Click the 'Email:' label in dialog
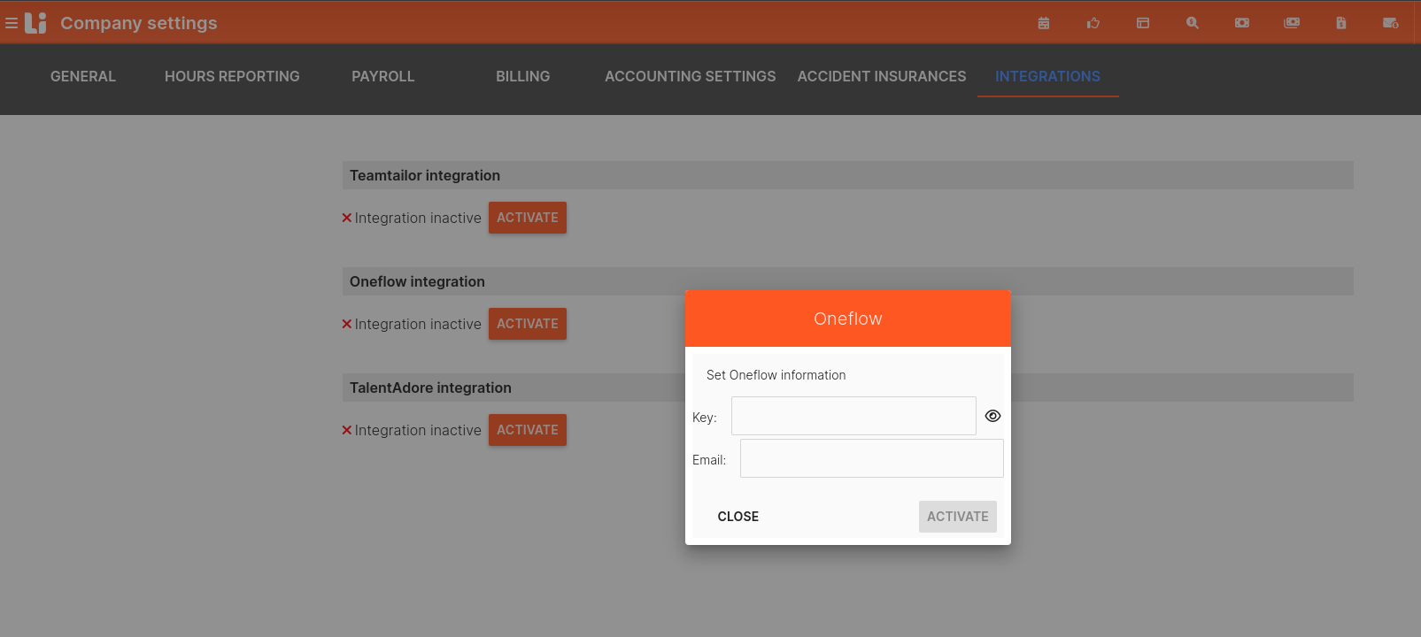 709,460
